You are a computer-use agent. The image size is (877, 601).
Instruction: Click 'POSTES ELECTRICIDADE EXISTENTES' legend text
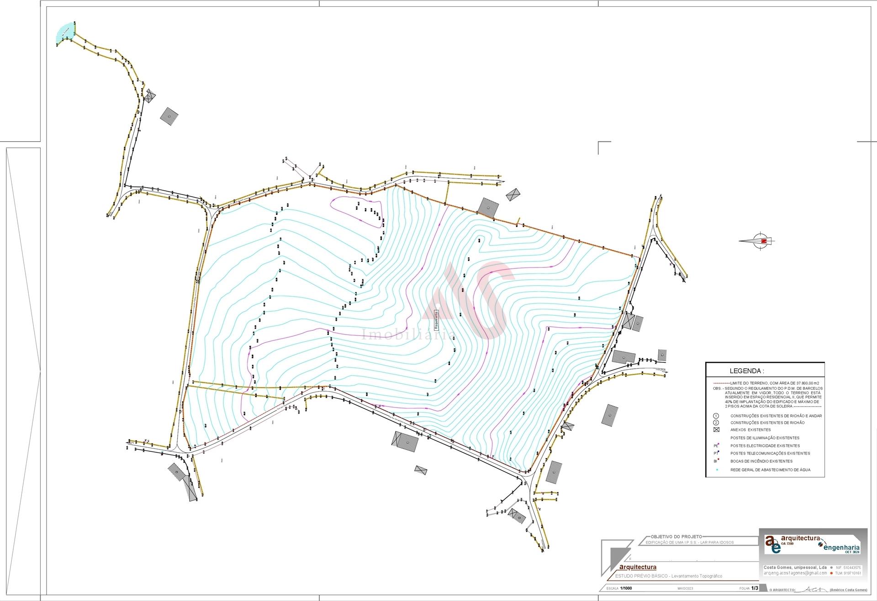765,446
